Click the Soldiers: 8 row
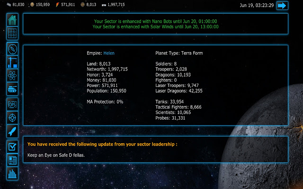Screen dimensions: 303x189 166,64
